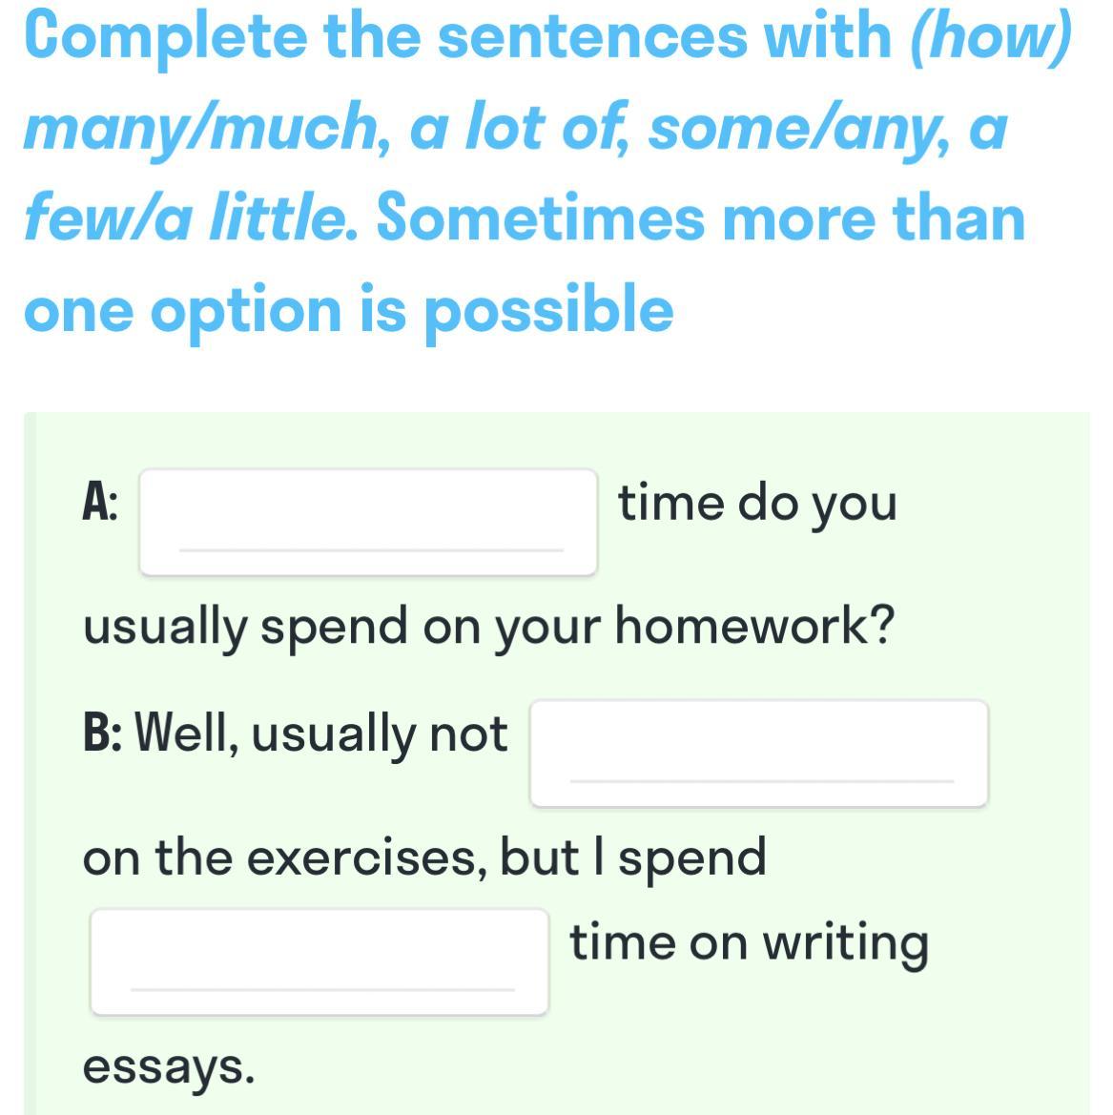
Task: Focus the blank after "Well, usually not"
Action: 759,754
